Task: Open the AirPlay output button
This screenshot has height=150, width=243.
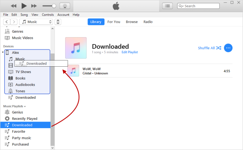Action: pos(65,6)
